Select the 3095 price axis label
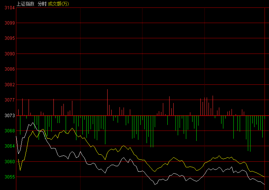 [10, 38]
